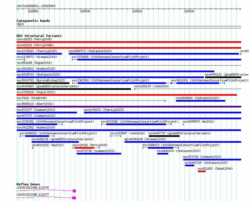This screenshot has height=201, width=249.
Task: Select nsv4047737 (gnomADStructuralVariants) label
Action: coord(180,133)
